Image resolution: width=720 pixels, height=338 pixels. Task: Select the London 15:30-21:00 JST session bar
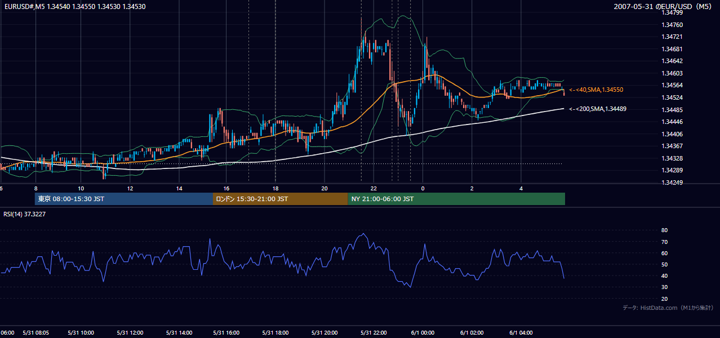point(280,199)
